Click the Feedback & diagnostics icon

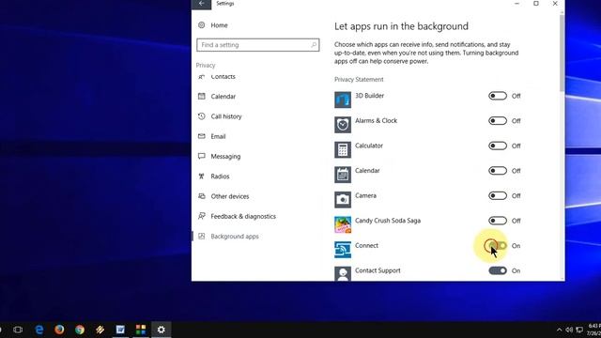tap(201, 216)
